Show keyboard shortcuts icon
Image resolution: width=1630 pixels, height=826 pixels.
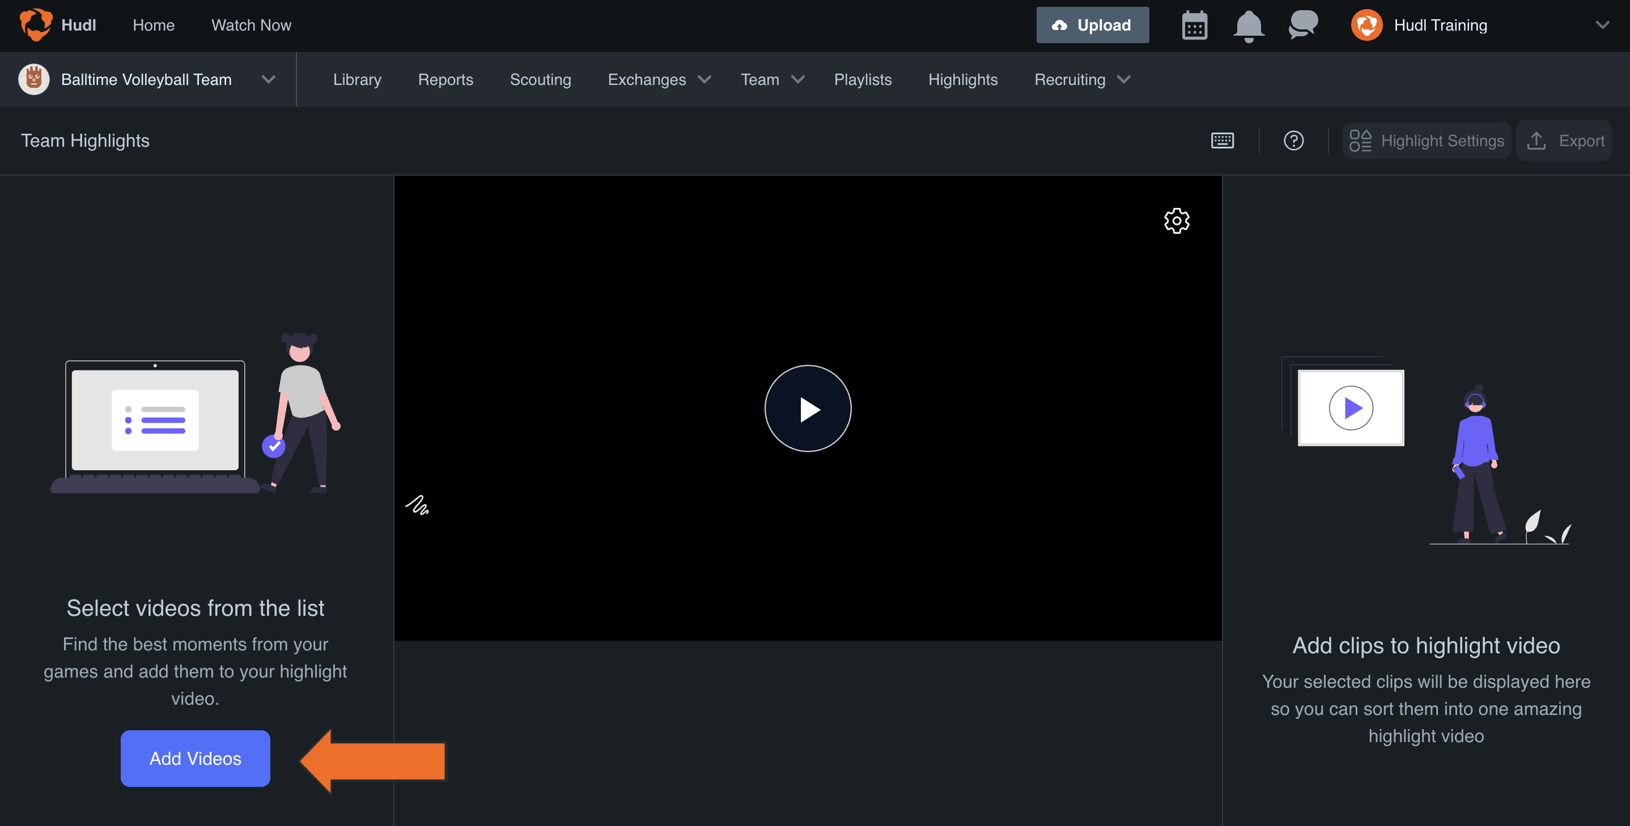coord(1222,140)
